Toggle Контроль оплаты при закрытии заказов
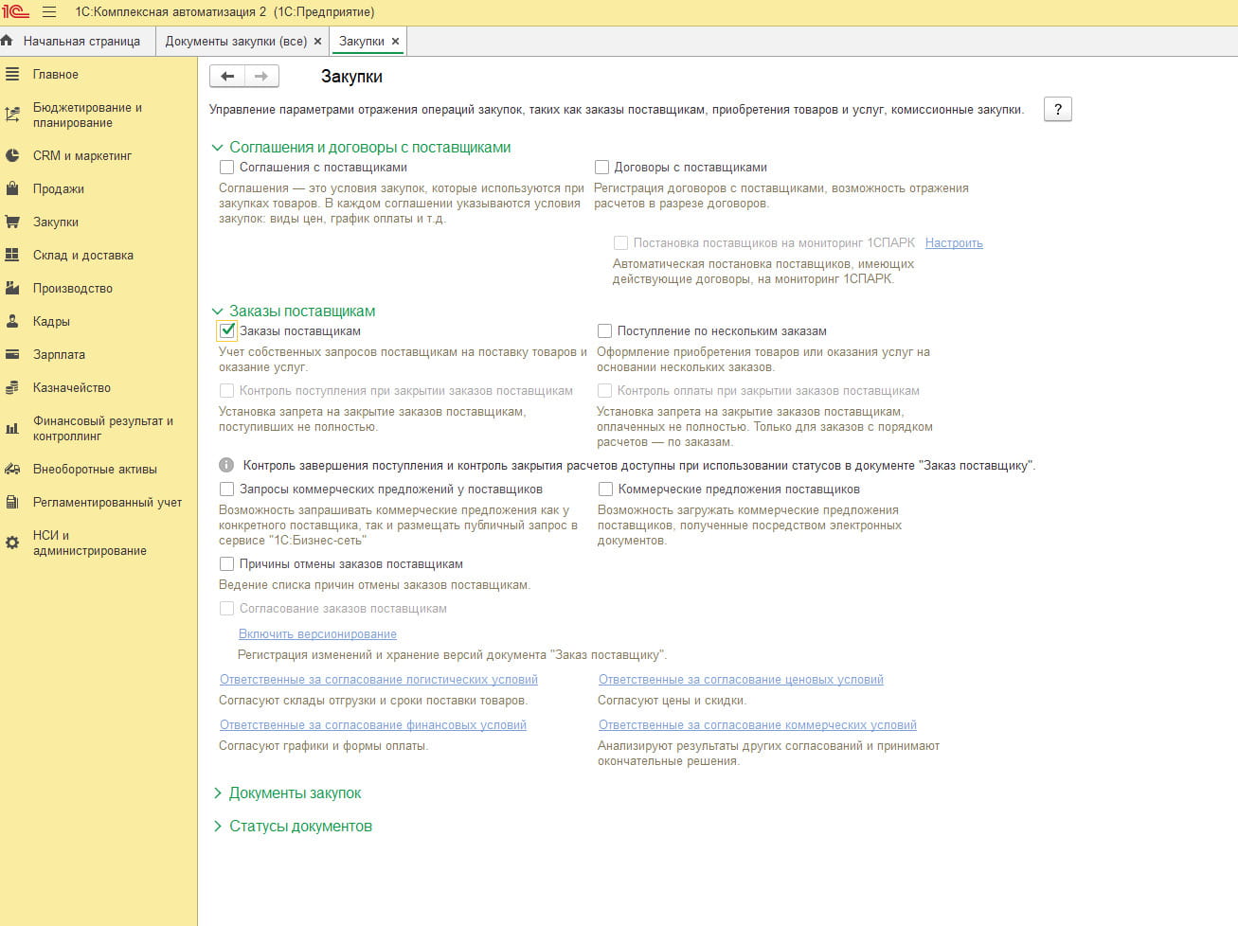 pyautogui.click(x=604, y=390)
